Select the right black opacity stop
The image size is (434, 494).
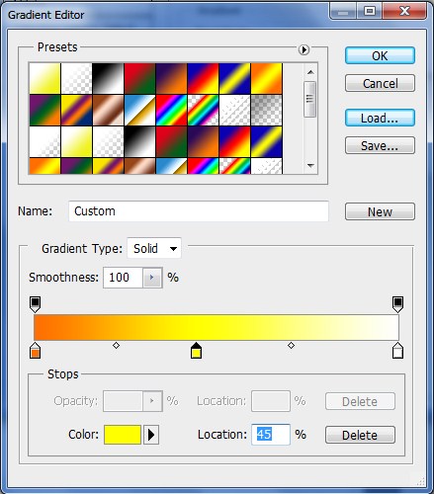click(397, 304)
